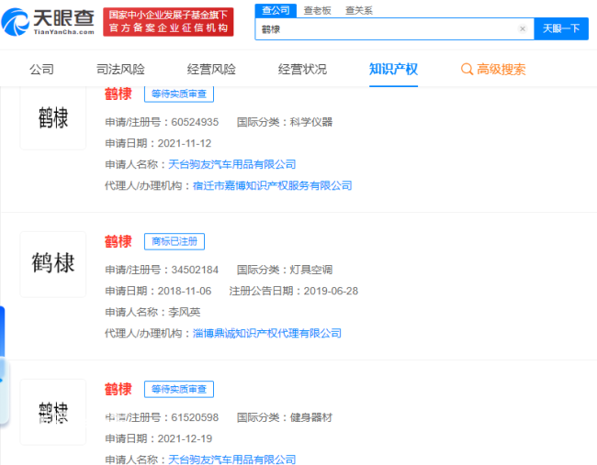The image size is (597, 465).
Task: Open the 经营风险 tab
Action: pyautogui.click(x=211, y=70)
